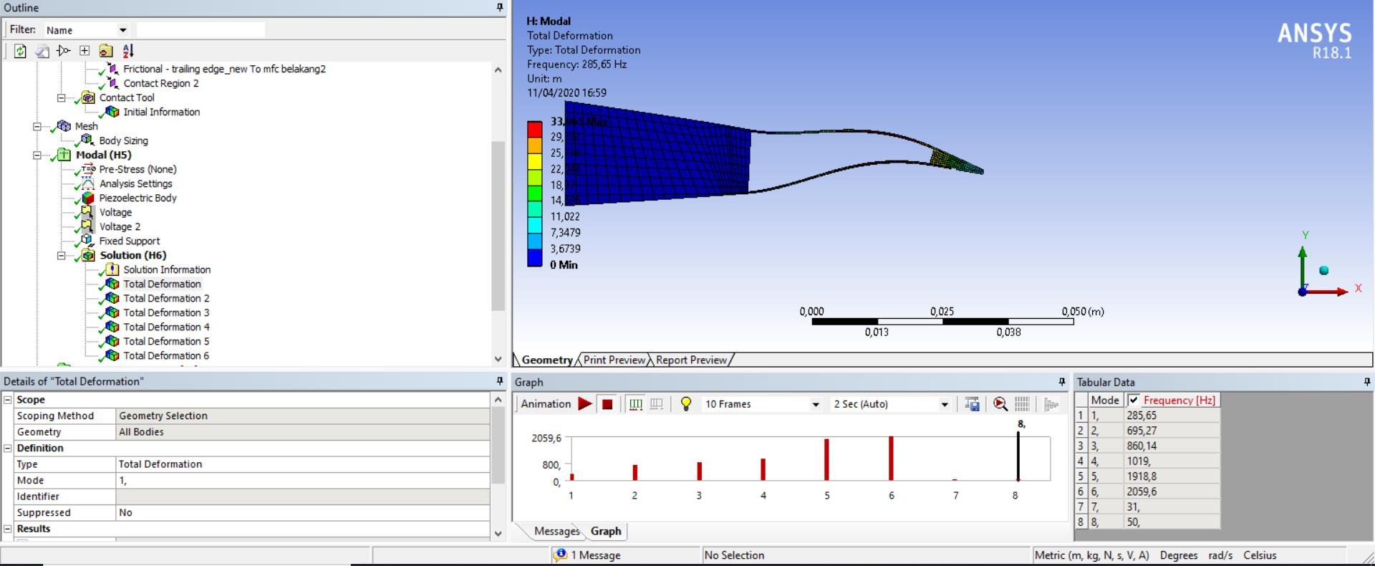This screenshot has height=566, width=1375.
Task: Open the Filter Name dropdown
Action: [x=122, y=30]
